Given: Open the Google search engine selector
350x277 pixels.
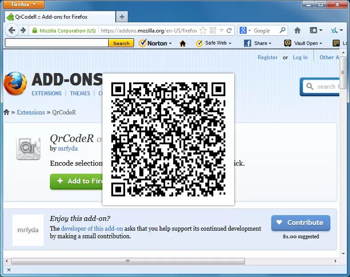Looking at the screenshot, I should (245, 30).
